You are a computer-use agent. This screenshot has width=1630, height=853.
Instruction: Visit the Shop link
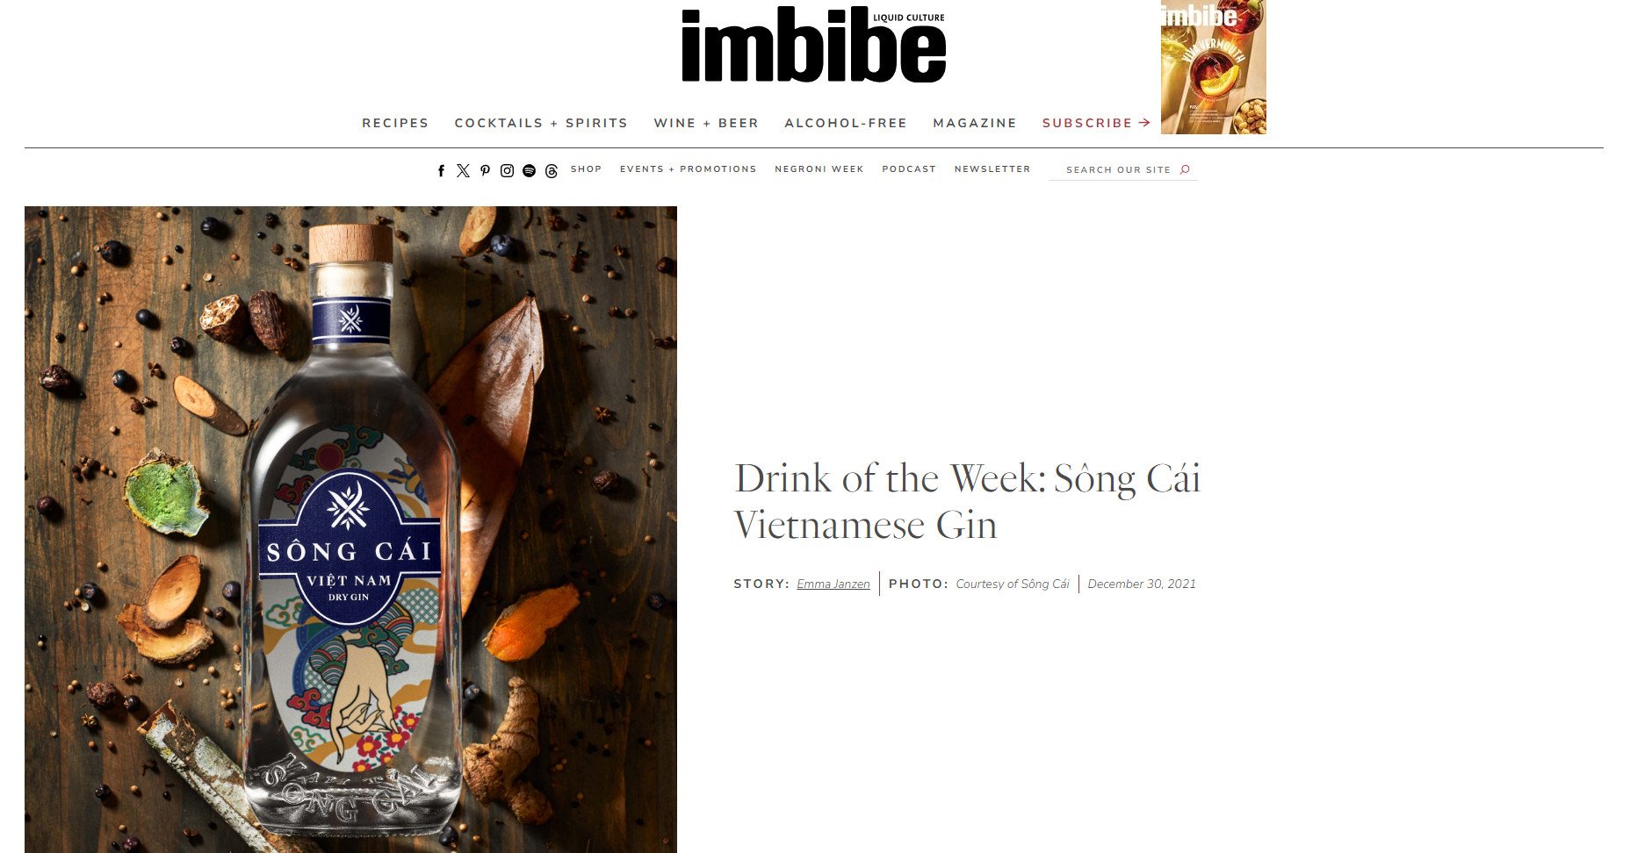point(586,168)
